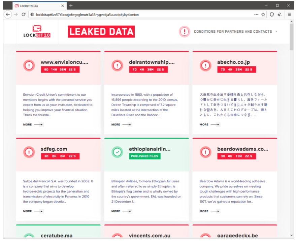
Task: Click the warning icon on envisioncu card
Action: [29, 66]
